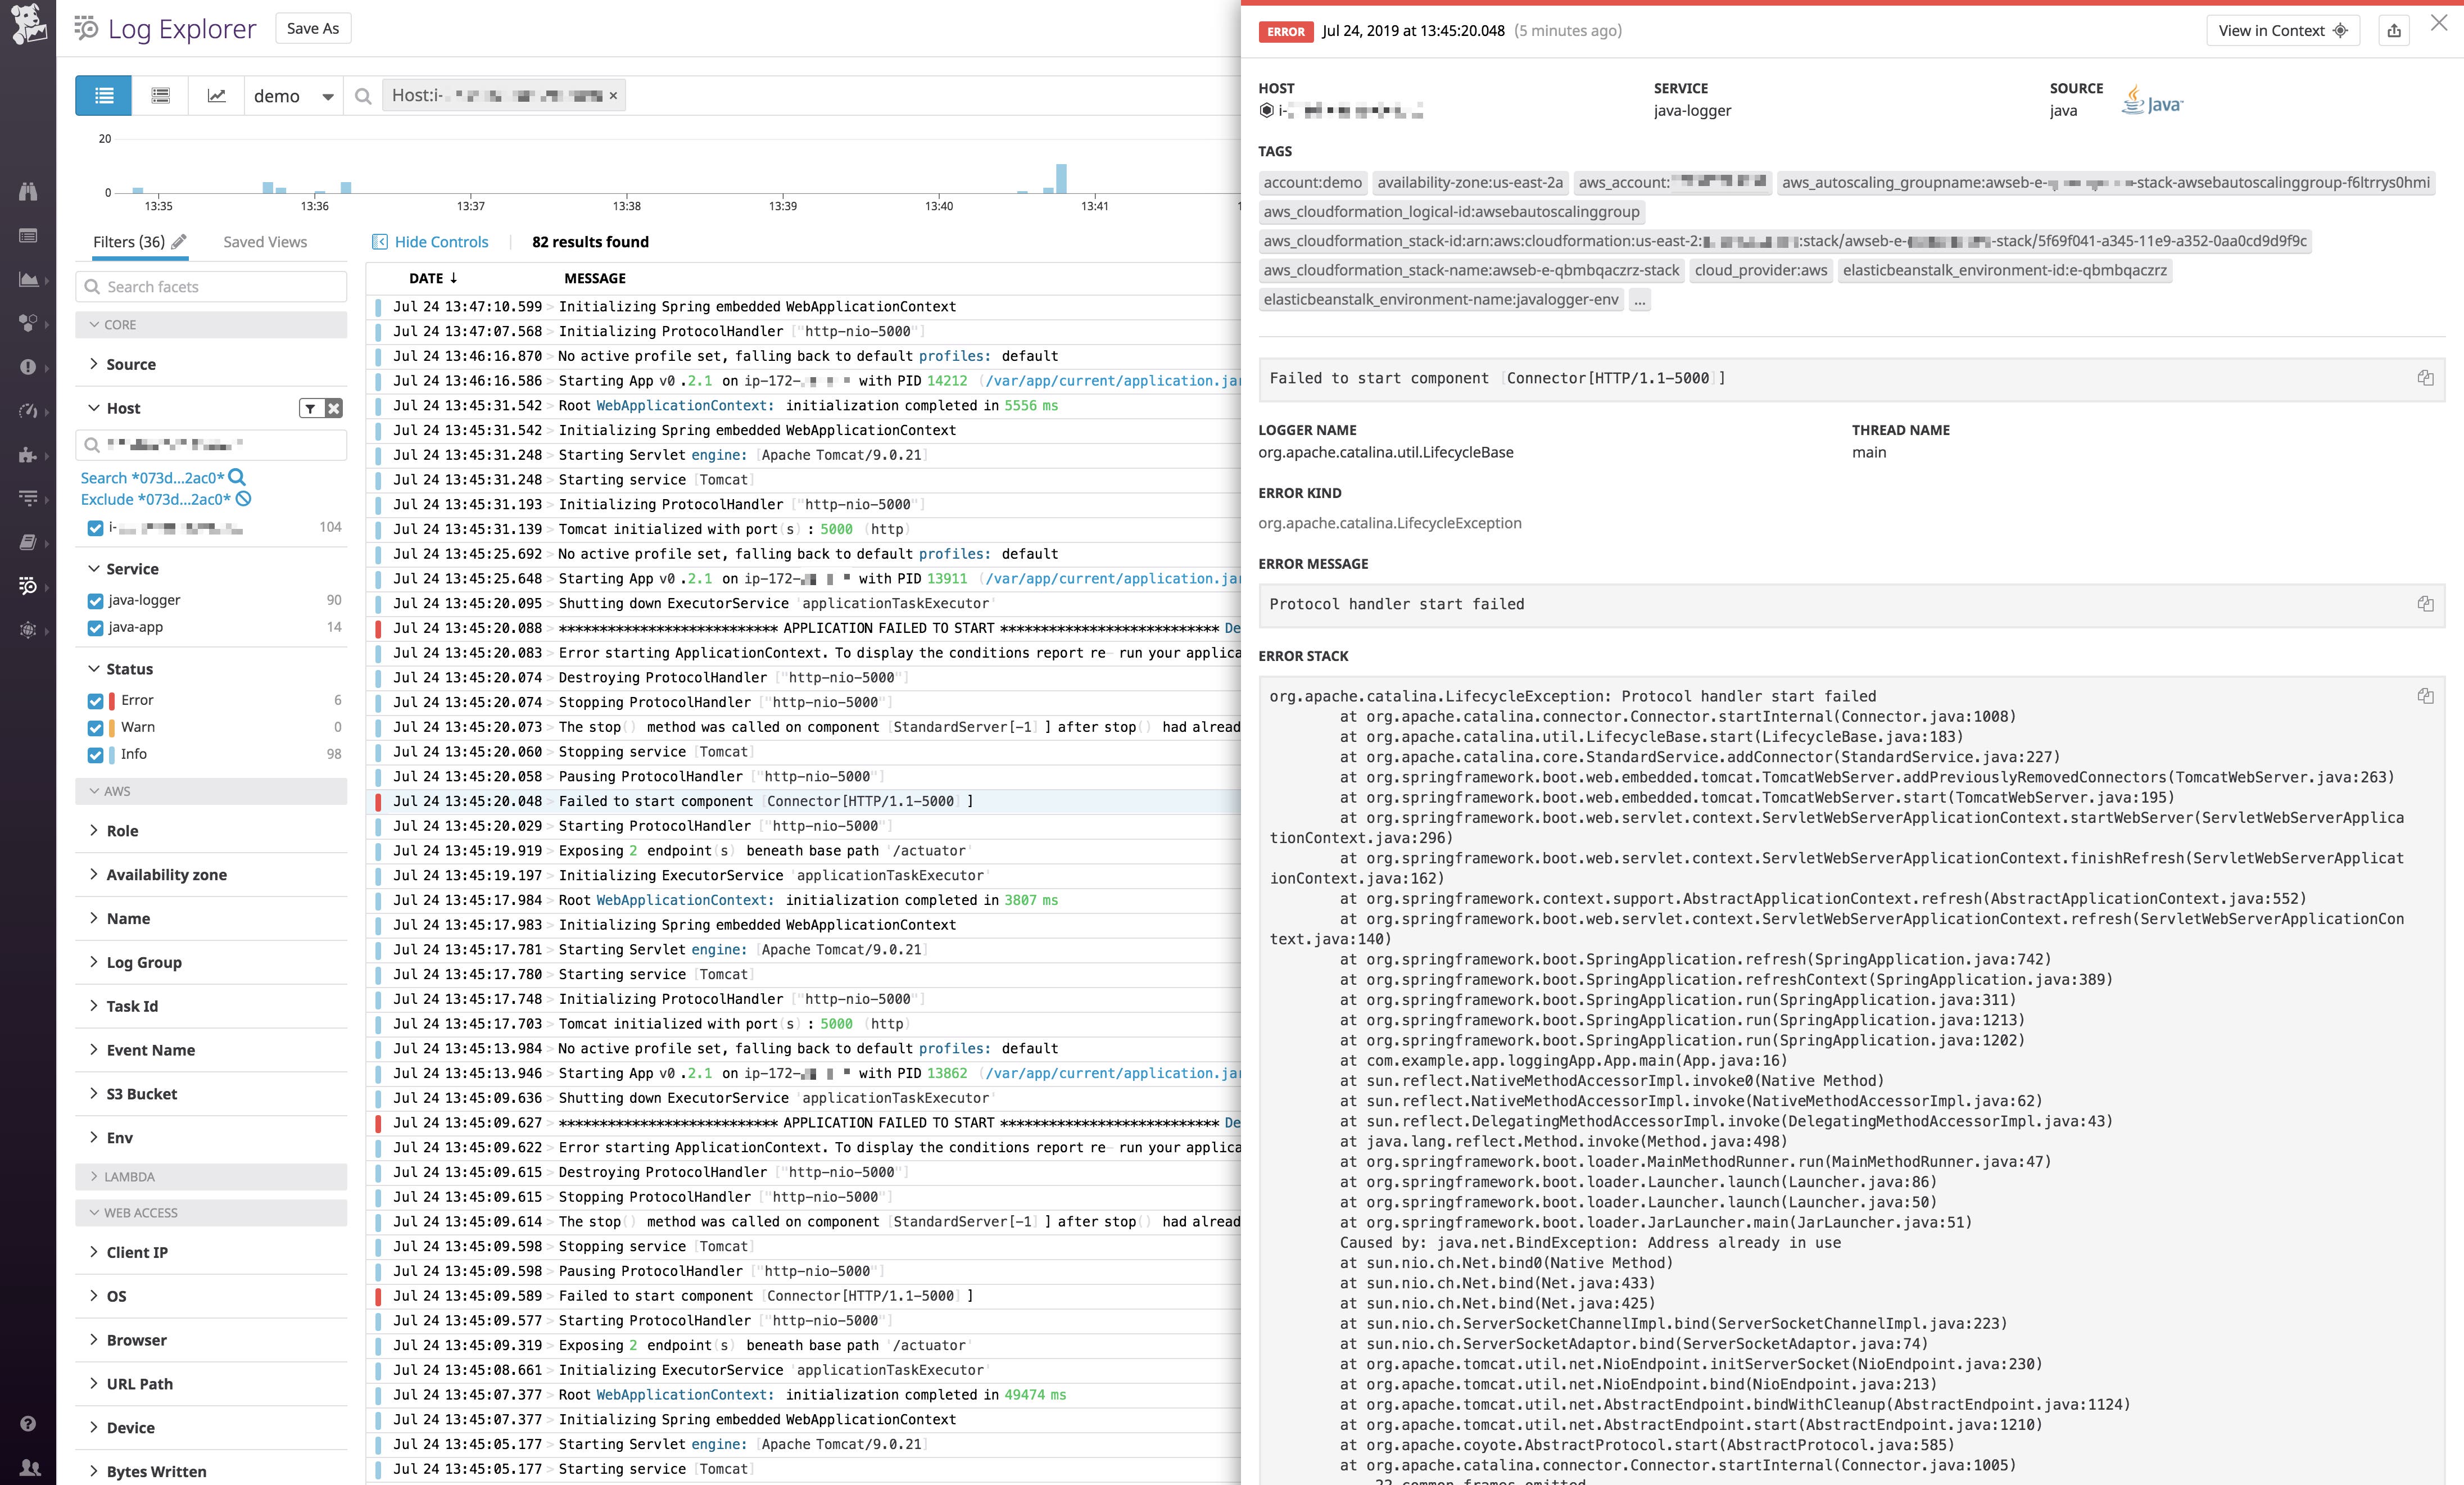Viewport: 2464px width, 1485px height.
Task: Expand the Availability zone facet
Action: pyautogui.click(x=166, y=874)
